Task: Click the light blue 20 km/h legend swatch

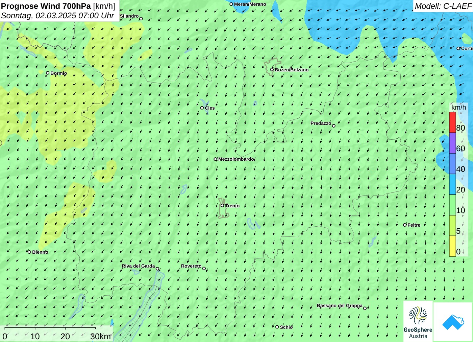Action: tap(452, 184)
